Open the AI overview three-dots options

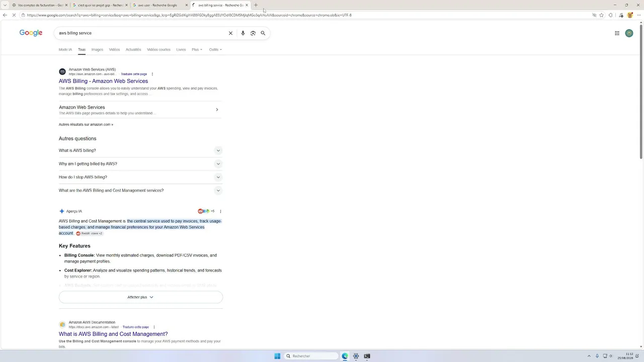(220, 211)
